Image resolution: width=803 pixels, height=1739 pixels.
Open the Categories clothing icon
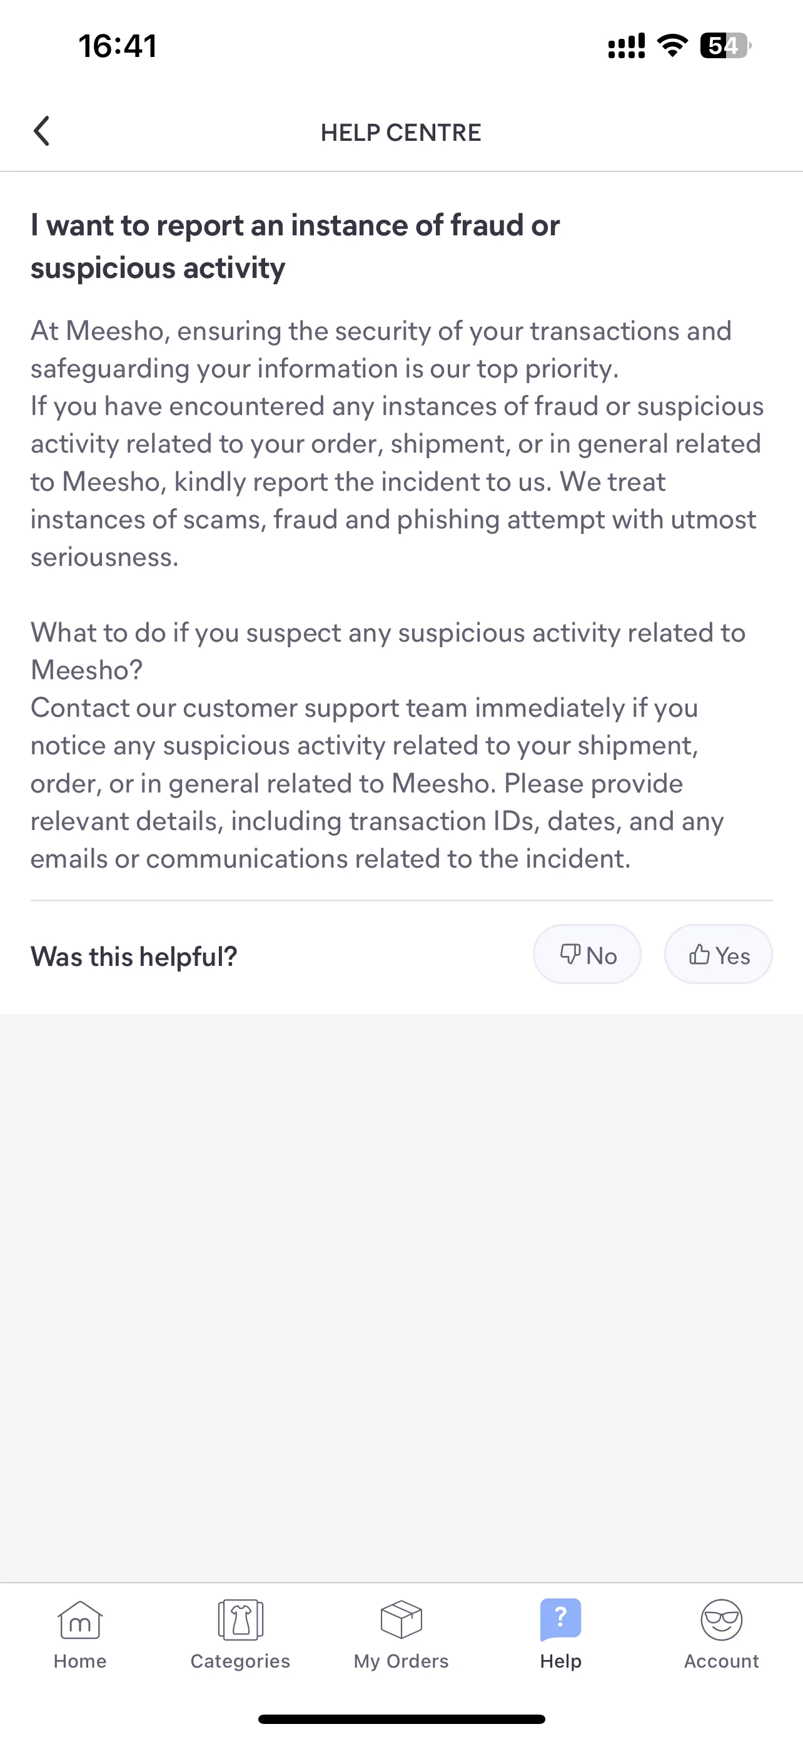click(x=241, y=1620)
